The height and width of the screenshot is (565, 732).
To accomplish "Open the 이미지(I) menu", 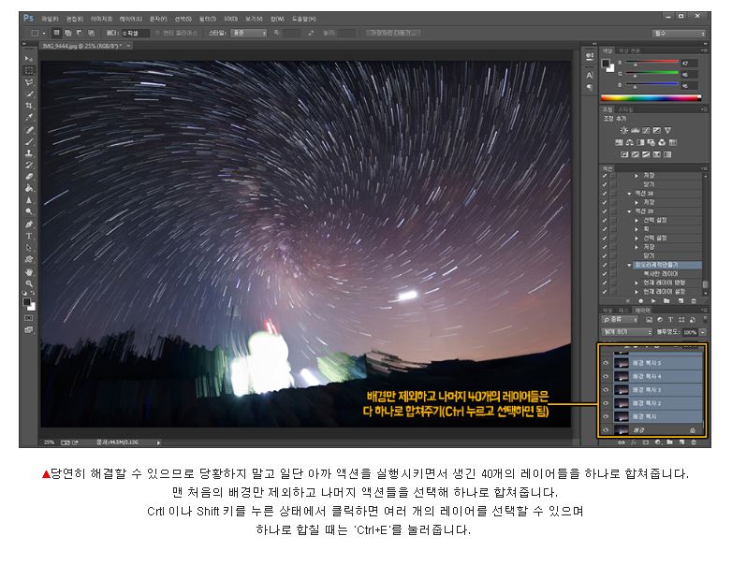I will [x=101, y=19].
